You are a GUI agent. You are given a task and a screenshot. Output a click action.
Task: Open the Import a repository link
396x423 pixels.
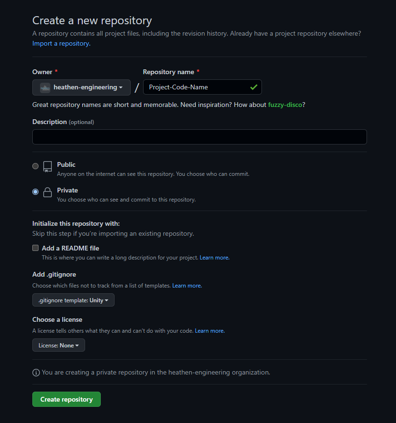(61, 43)
